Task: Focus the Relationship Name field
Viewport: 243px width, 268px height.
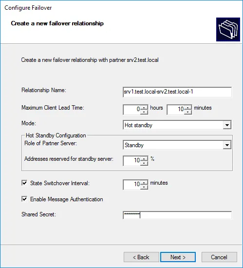Action: click(x=177, y=92)
